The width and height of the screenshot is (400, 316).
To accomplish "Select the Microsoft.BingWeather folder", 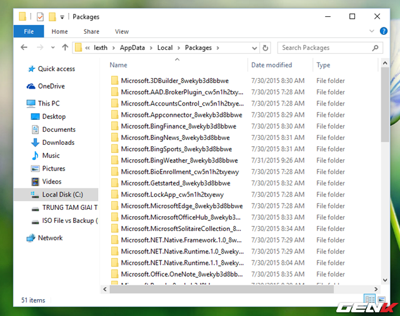I will [x=171, y=160].
